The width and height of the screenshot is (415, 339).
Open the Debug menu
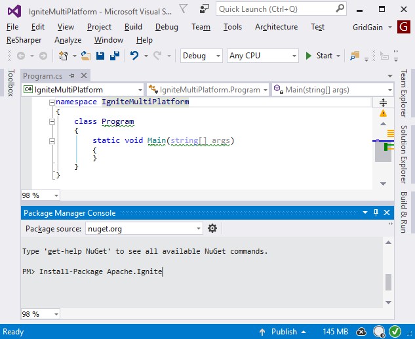click(x=167, y=27)
